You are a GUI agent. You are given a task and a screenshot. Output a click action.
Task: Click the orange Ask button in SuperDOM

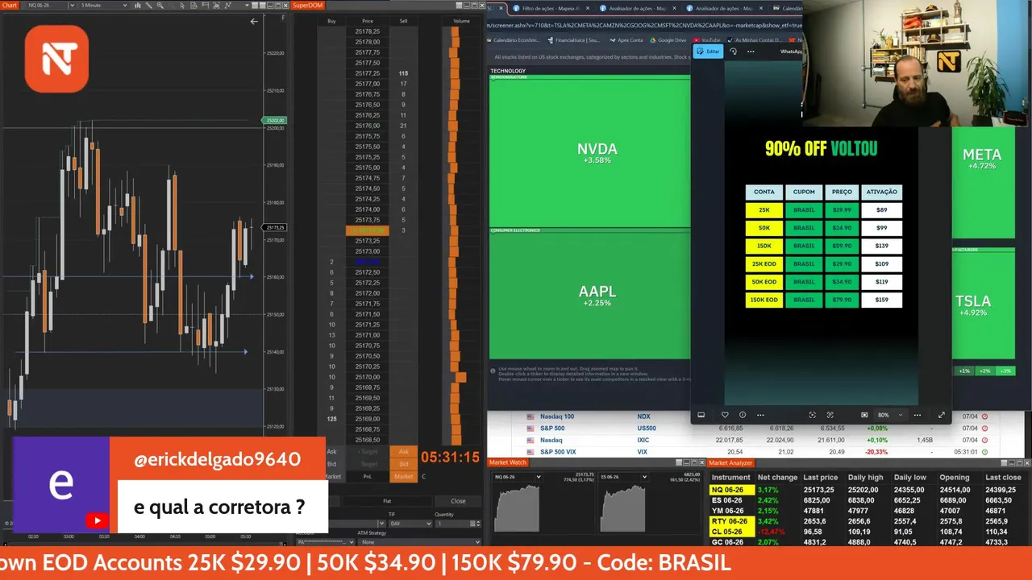pos(403,451)
